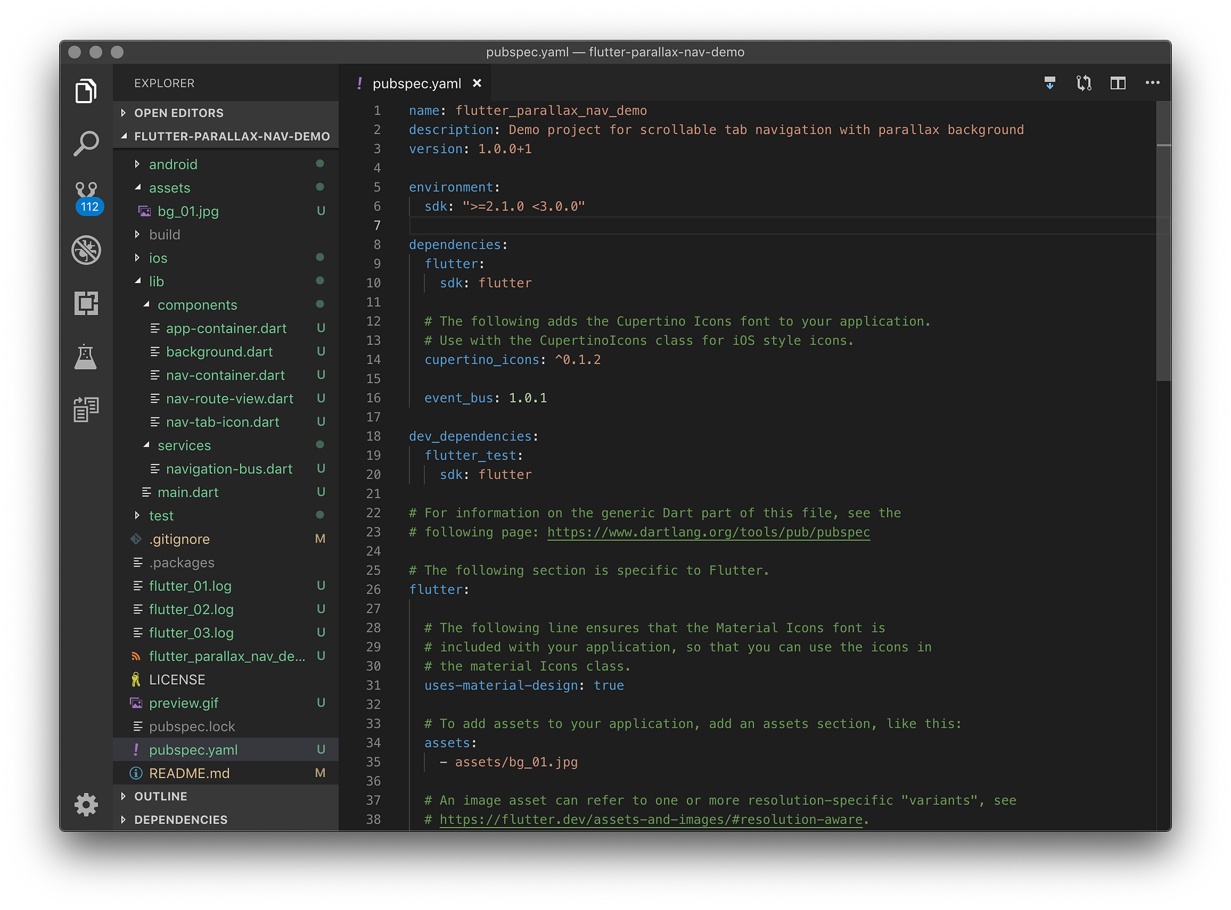1231x910 pixels.
Task: Close the pubspec.yaml tab
Action: [x=478, y=83]
